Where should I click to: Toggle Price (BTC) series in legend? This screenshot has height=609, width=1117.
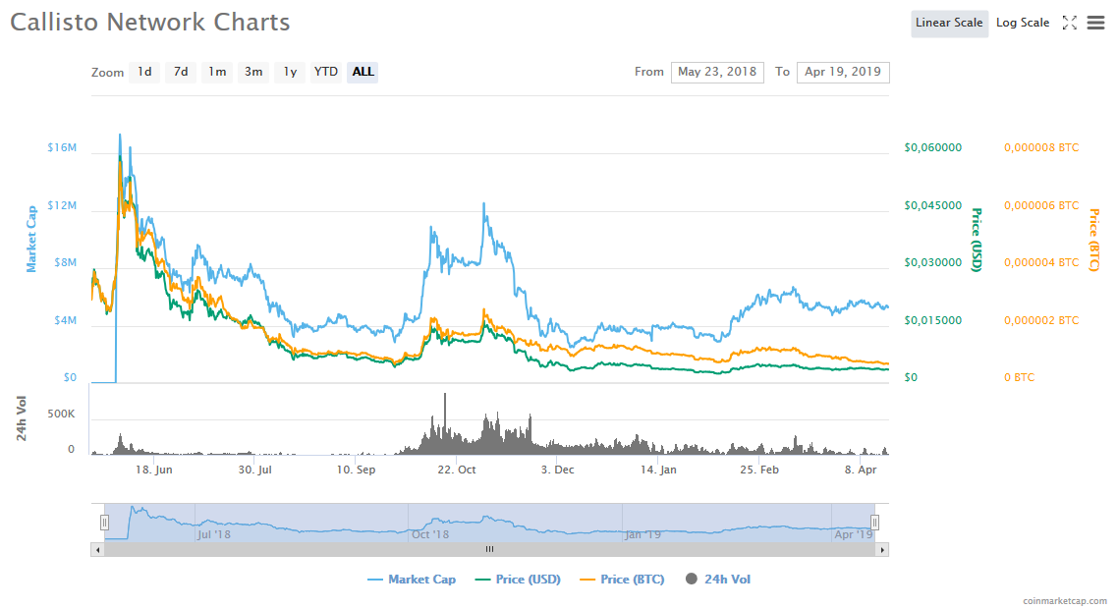(x=622, y=580)
